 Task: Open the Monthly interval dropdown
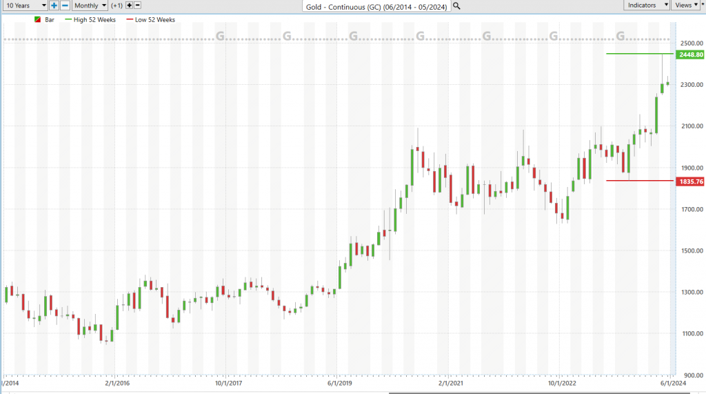coord(90,6)
